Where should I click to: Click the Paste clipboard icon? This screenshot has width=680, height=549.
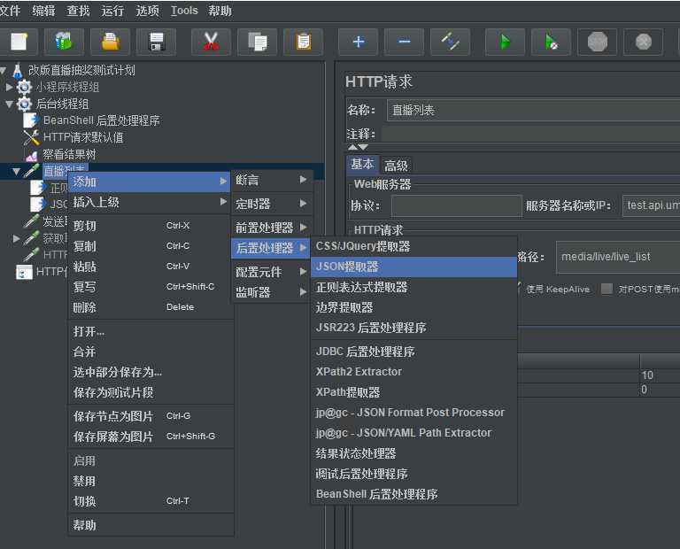tap(303, 43)
